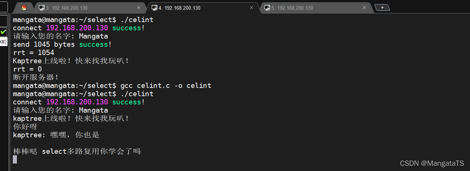Open the home tab with house icon

click(24, 8)
